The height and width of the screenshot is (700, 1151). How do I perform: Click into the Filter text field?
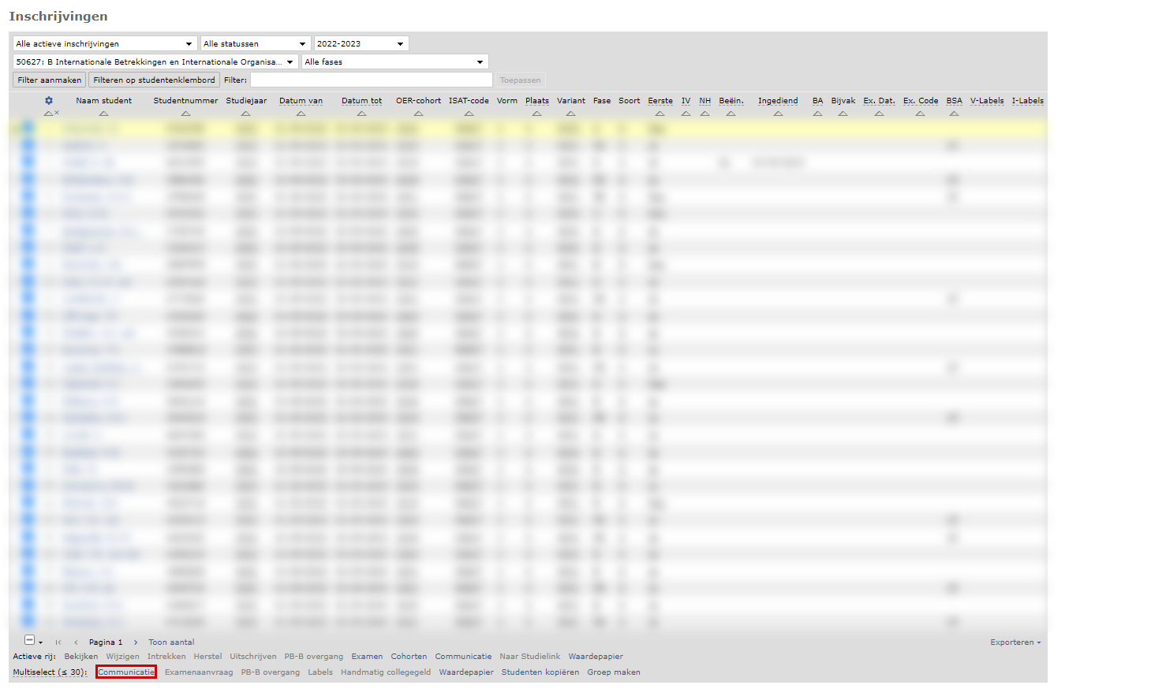click(371, 80)
